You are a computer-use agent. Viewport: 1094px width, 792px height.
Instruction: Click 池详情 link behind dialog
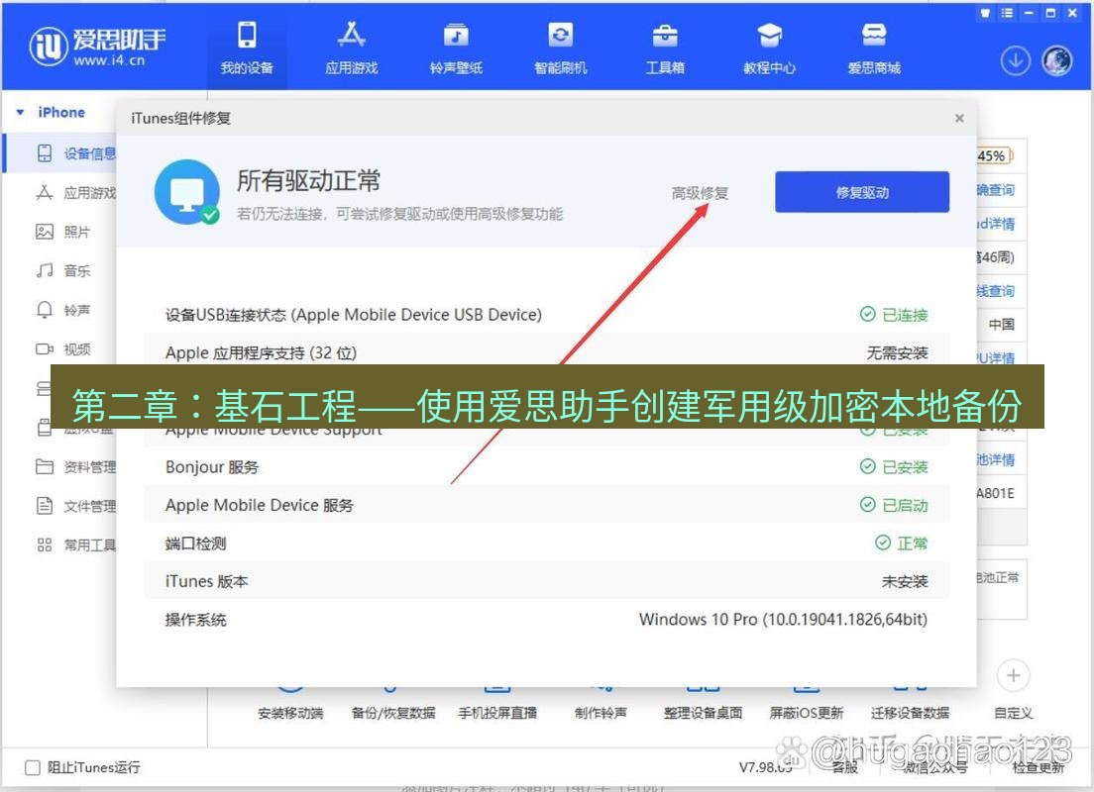[x=996, y=460]
